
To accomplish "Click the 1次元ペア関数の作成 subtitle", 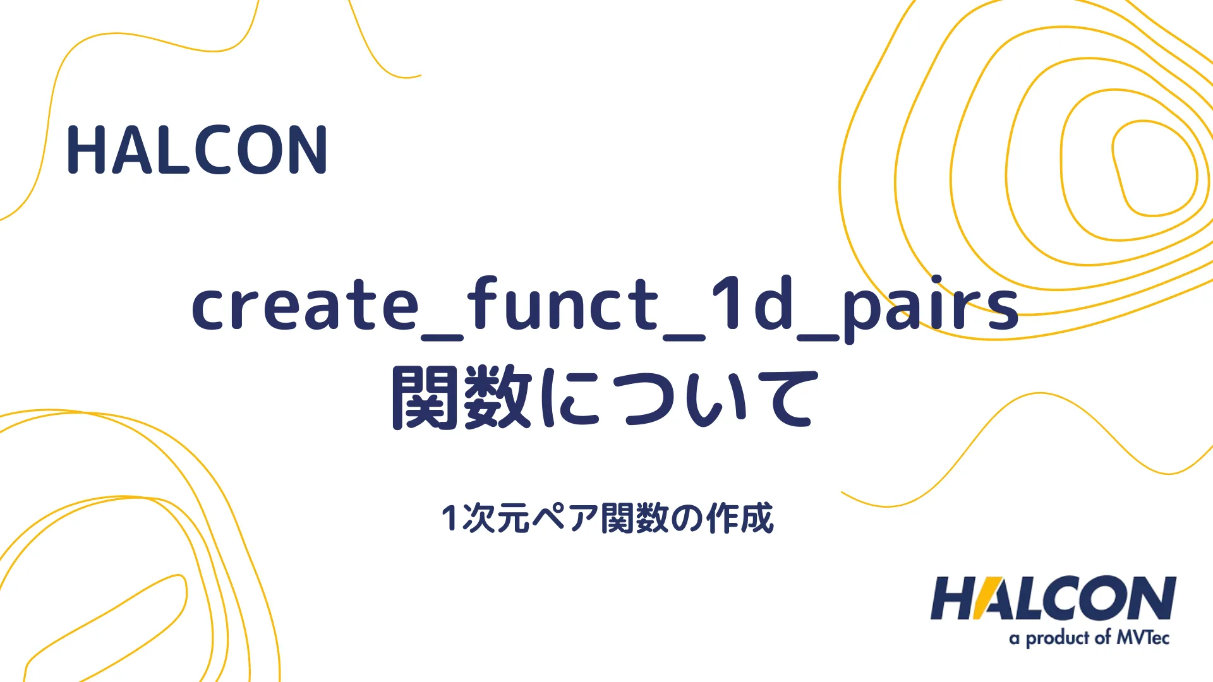I will coord(606,512).
